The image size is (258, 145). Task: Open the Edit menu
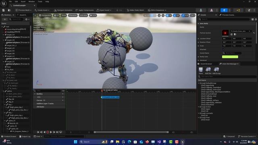[x=16, y=2]
